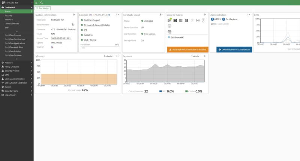This screenshot has height=161, width=300.
Task: Click the crossed-arrows switch Security Fabric icon
Action: point(192,21)
